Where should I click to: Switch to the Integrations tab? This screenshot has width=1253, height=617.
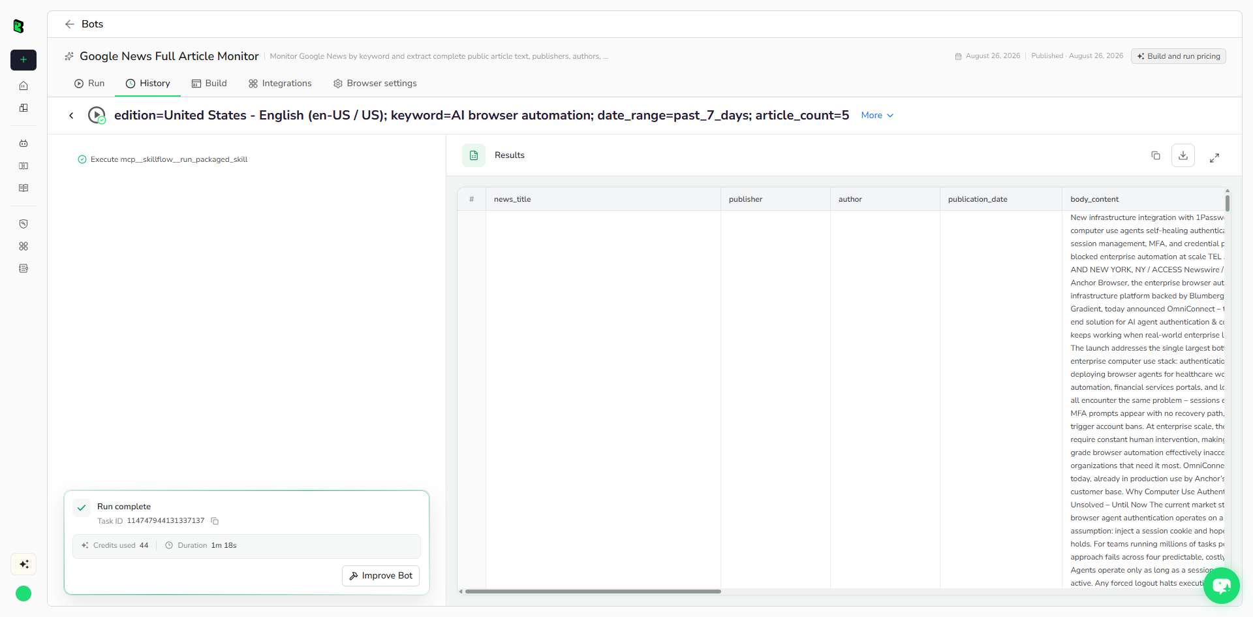tap(280, 84)
